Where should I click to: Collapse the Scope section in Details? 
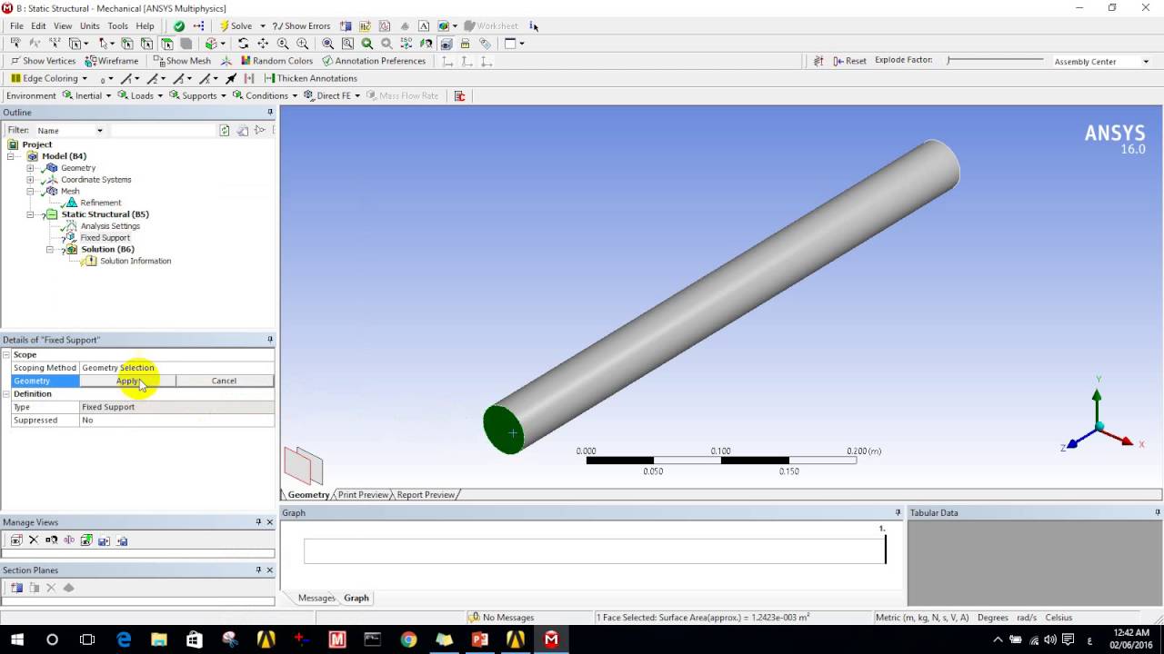click(6, 355)
